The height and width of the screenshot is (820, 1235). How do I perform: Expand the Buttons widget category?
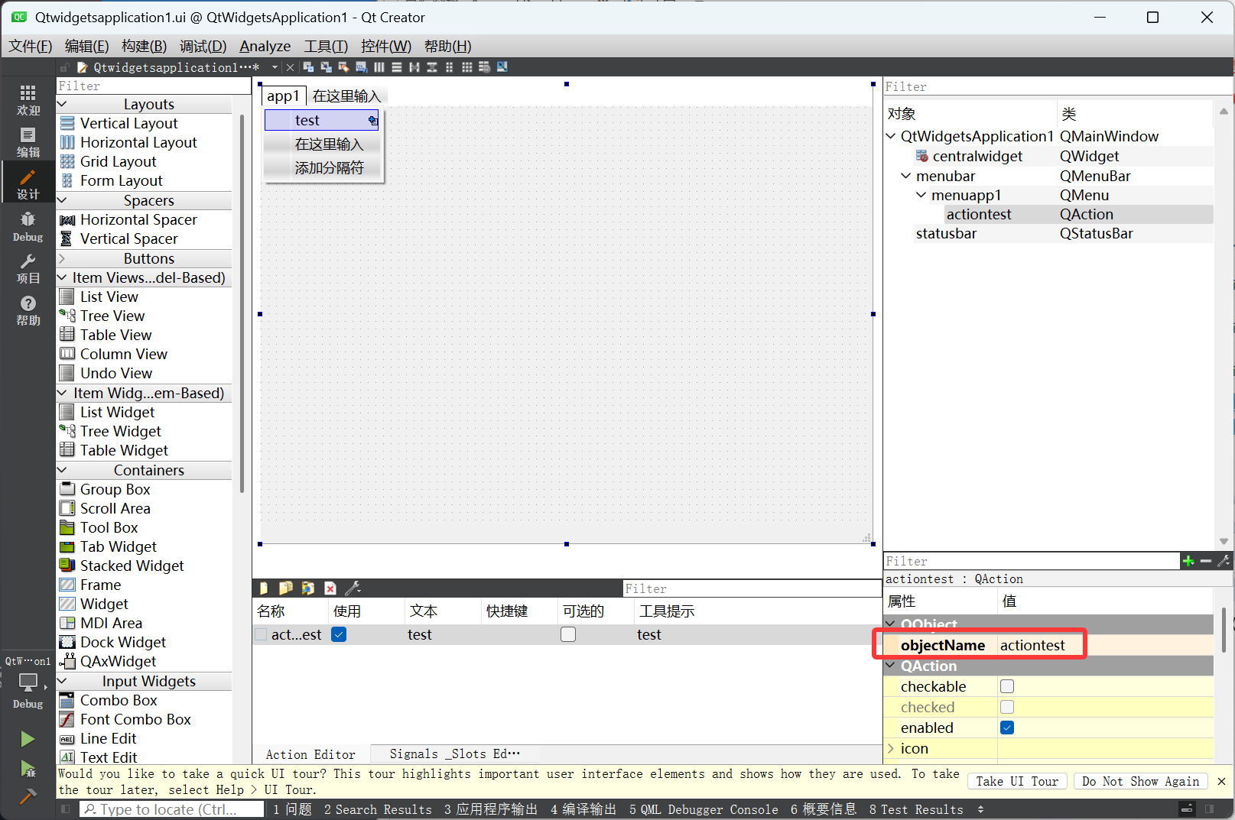pos(63,259)
